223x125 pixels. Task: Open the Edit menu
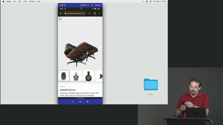point(20,1)
